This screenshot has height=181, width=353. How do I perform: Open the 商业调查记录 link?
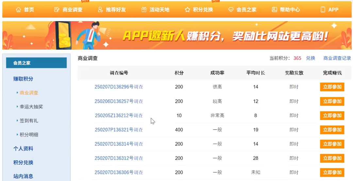click(337, 58)
